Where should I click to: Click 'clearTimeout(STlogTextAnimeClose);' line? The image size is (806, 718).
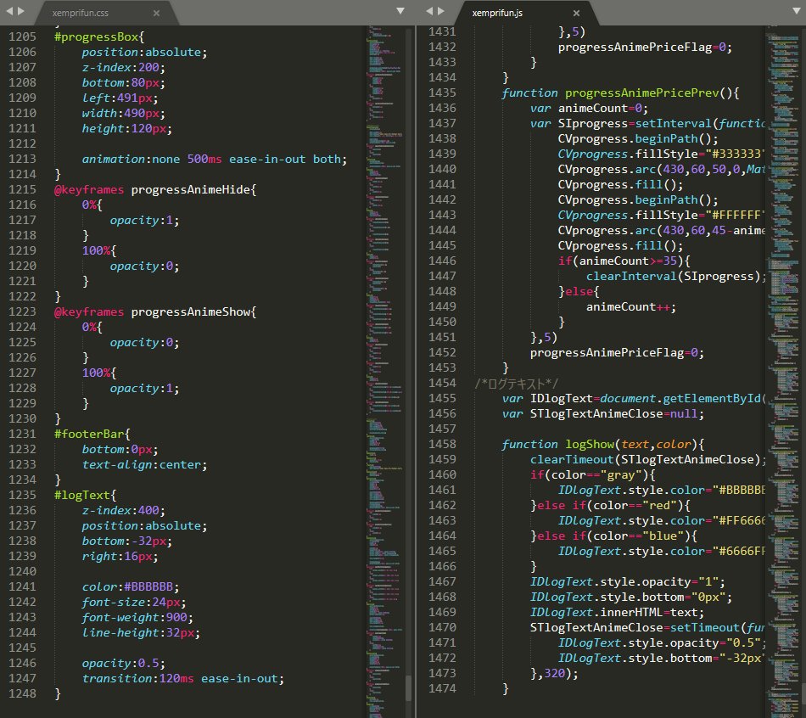(x=647, y=460)
